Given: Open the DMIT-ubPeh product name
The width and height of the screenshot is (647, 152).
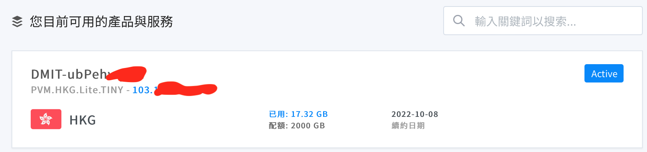Looking at the screenshot, I should click(71, 74).
